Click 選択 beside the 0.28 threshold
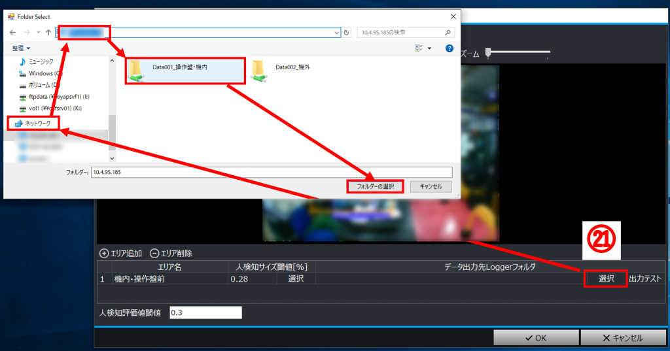 (x=296, y=279)
